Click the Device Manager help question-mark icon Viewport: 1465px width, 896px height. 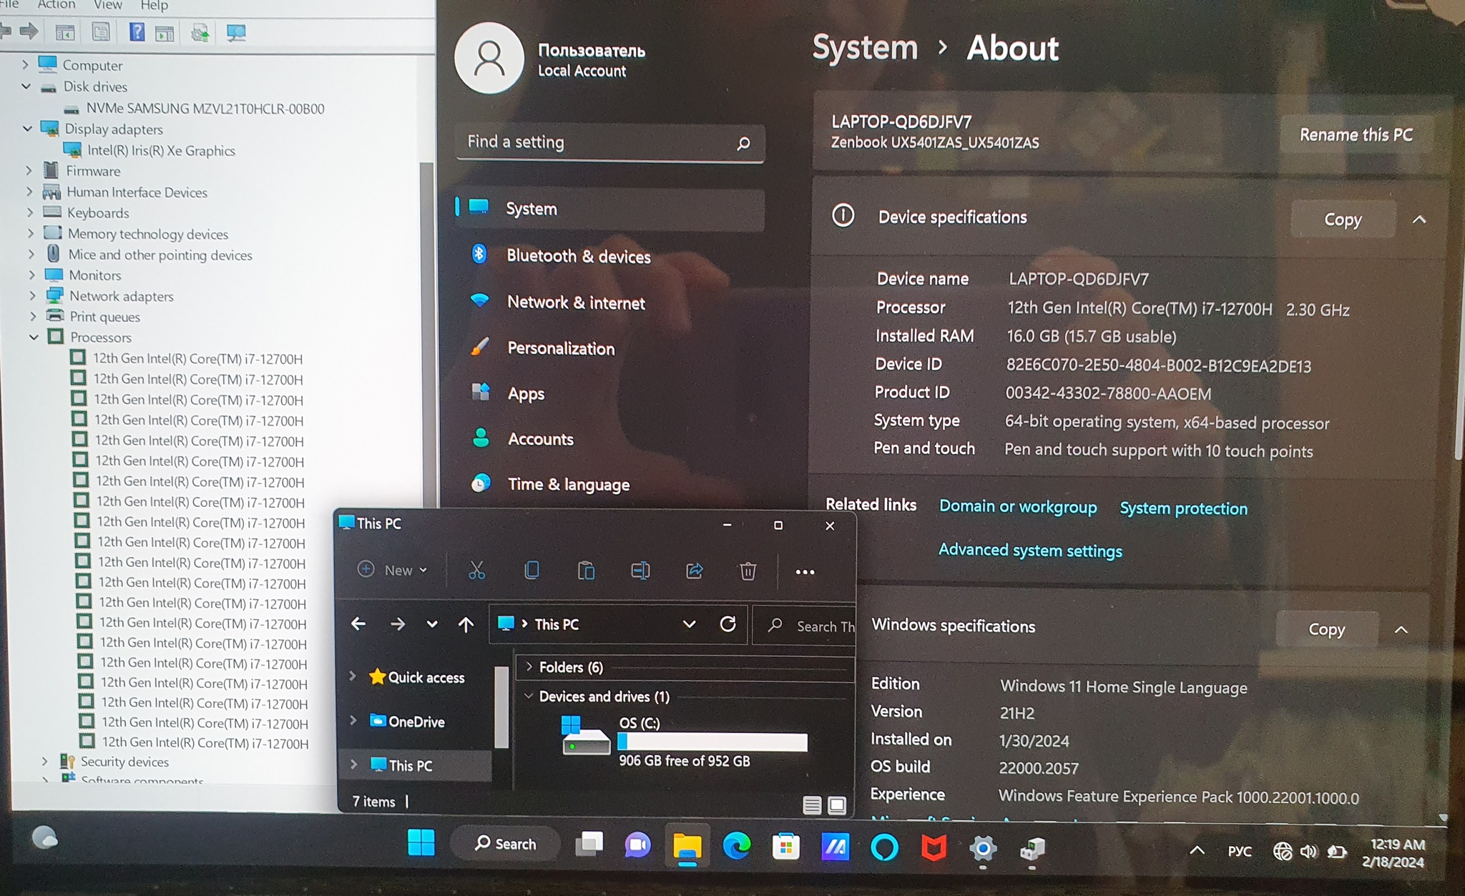137,32
